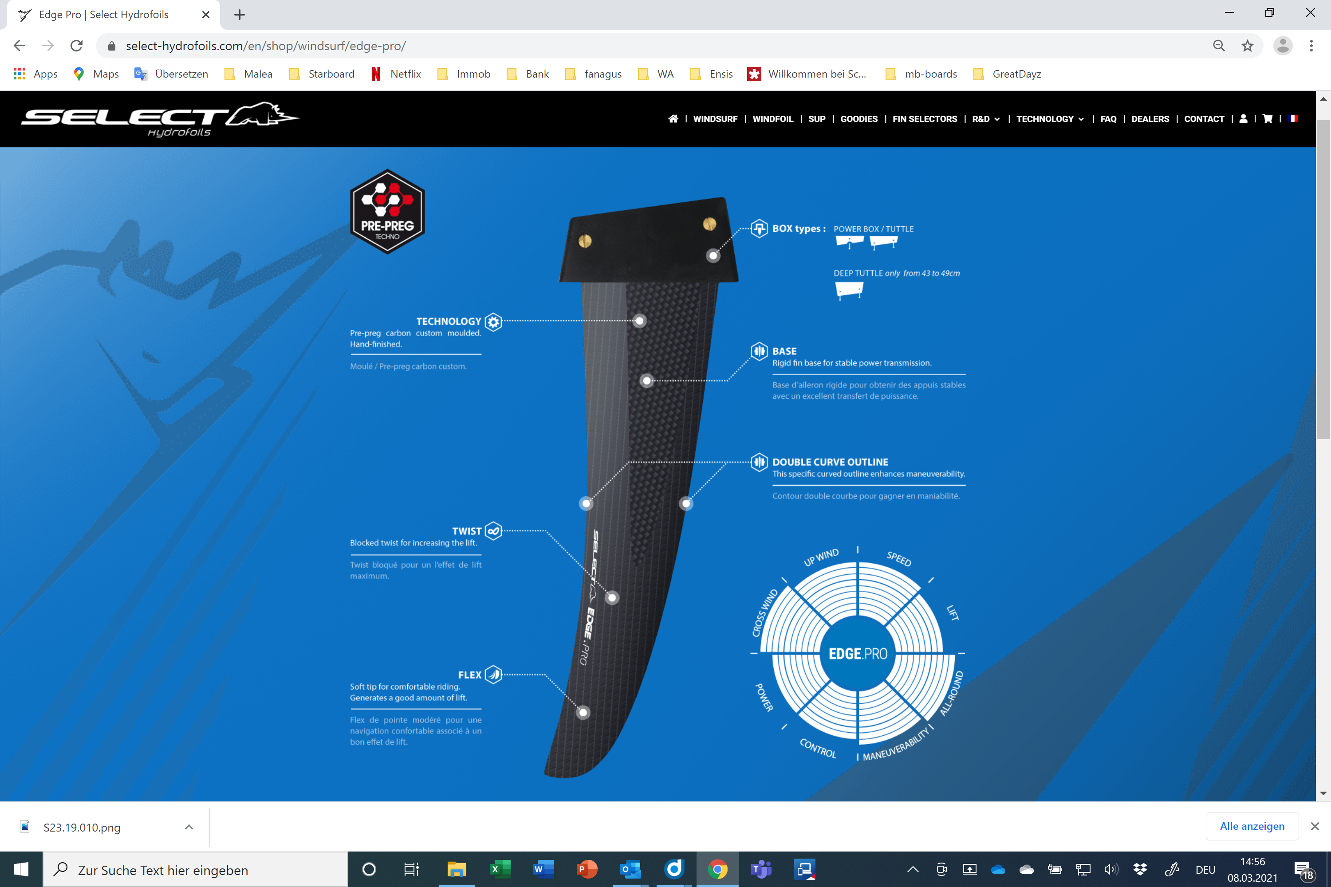Open Chrome three-dot menu
Image resolution: width=1331 pixels, height=887 pixels.
[x=1311, y=46]
